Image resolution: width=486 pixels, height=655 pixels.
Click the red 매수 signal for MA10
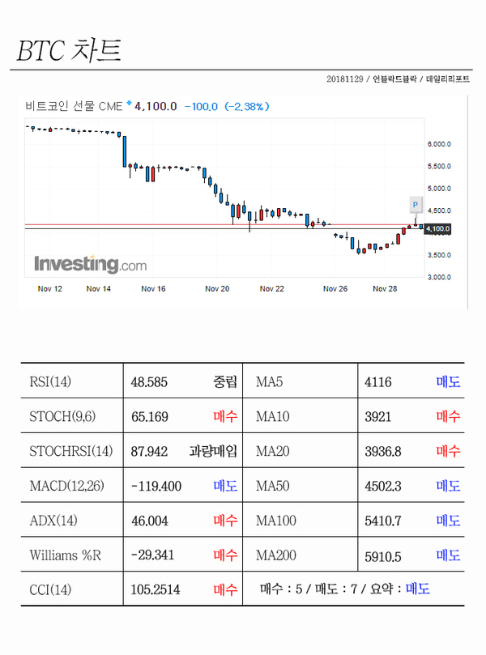pyautogui.click(x=448, y=416)
